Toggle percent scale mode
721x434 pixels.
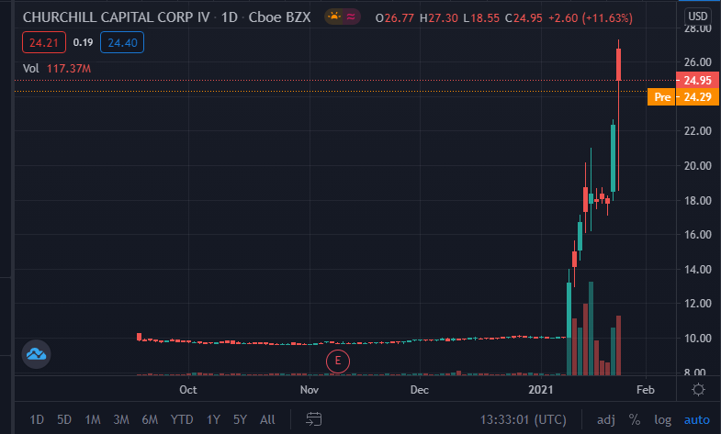635,419
